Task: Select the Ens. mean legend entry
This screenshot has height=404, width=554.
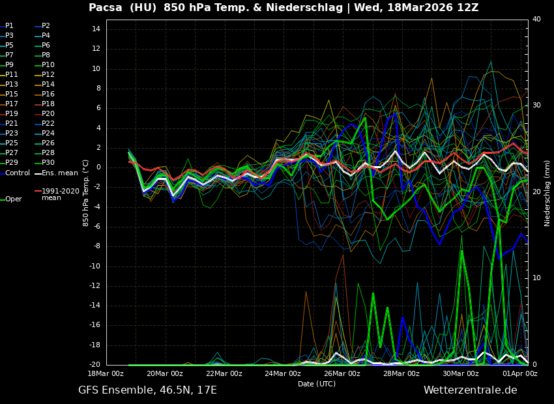Action: [59, 173]
